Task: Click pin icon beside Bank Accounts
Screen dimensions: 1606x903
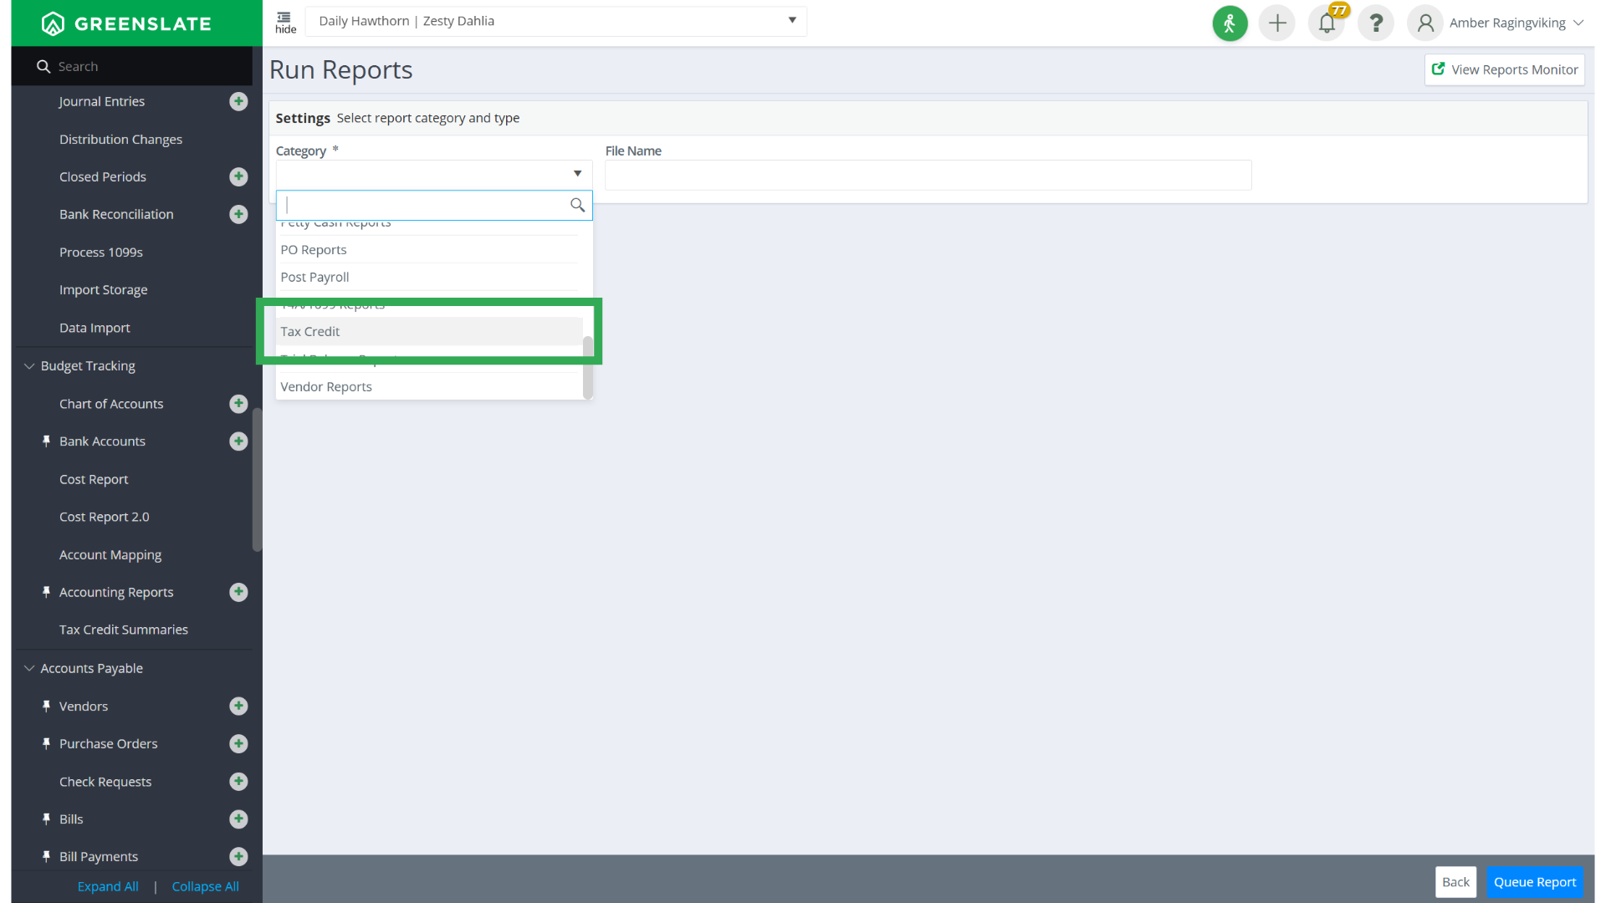Action: (x=46, y=441)
